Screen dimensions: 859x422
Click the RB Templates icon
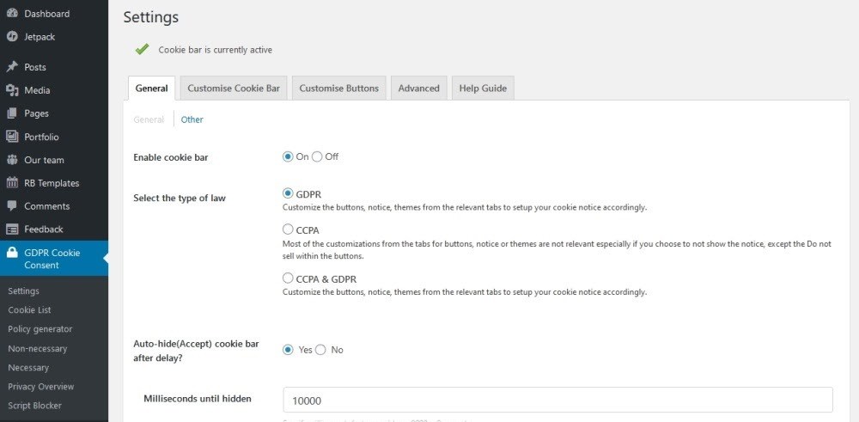(x=12, y=183)
